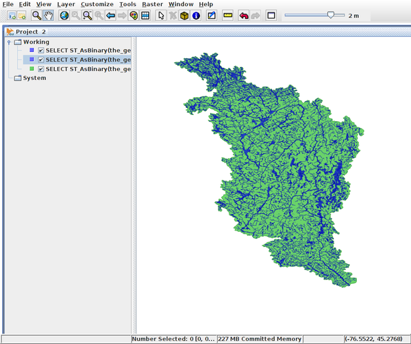Viewport: 411px width, 344px height.
Task: Select features with the arrow cursor tool
Action: click(161, 15)
